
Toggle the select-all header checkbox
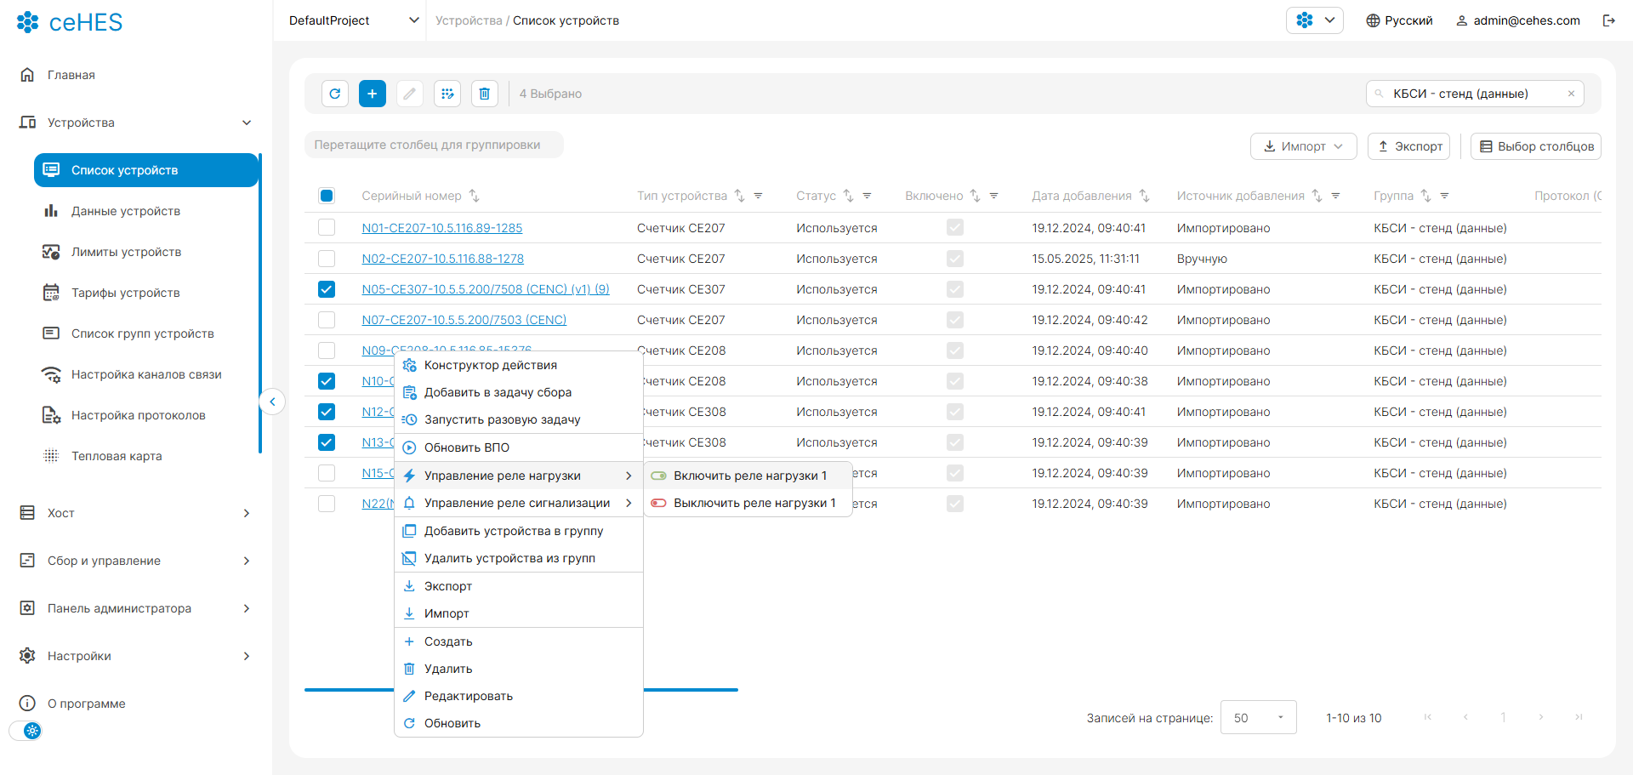327,196
